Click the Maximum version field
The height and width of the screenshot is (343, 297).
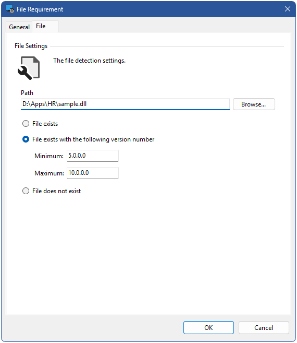[x=93, y=173]
